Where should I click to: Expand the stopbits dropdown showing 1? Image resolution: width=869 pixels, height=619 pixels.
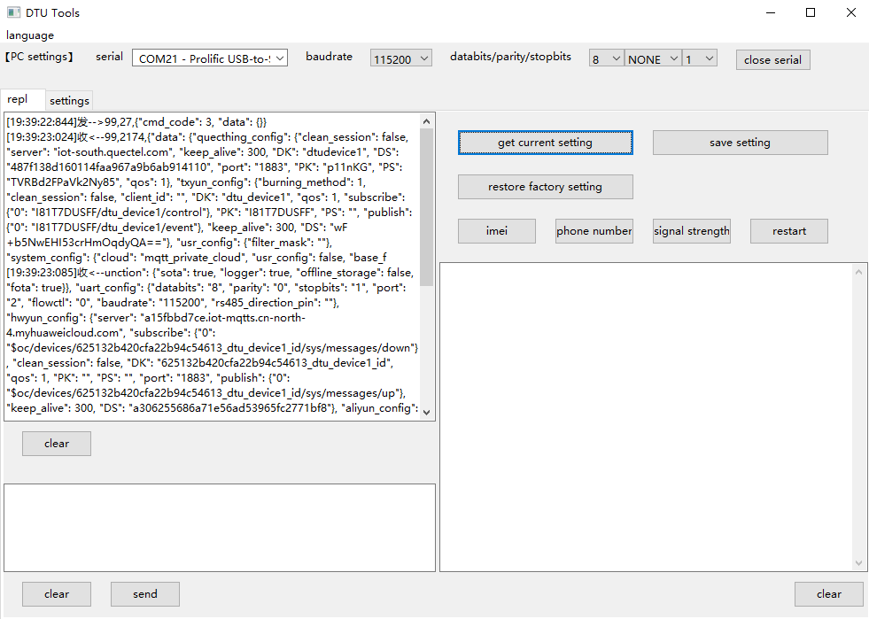(x=700, y=58)
